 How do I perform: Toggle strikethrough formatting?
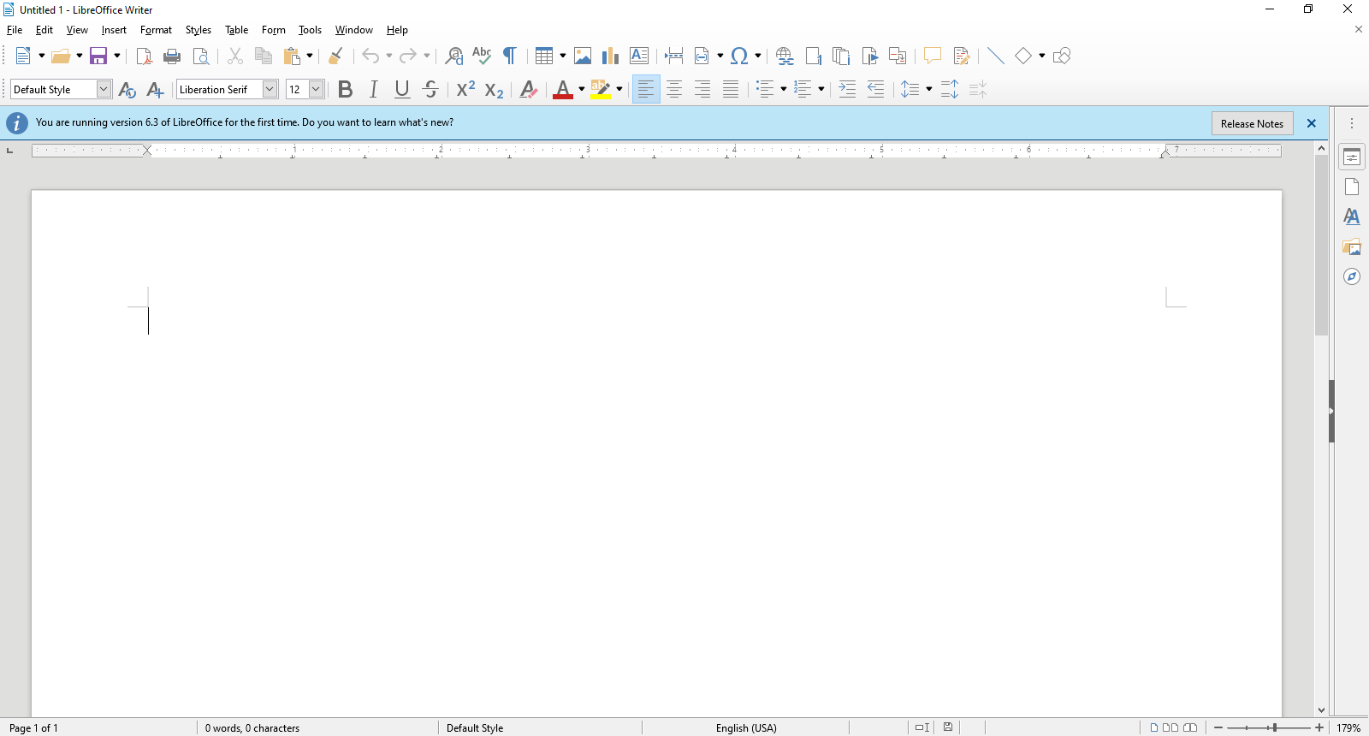click(430, 90)
